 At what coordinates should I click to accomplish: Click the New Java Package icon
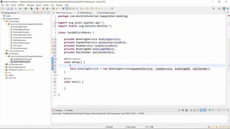pos(43,9)
